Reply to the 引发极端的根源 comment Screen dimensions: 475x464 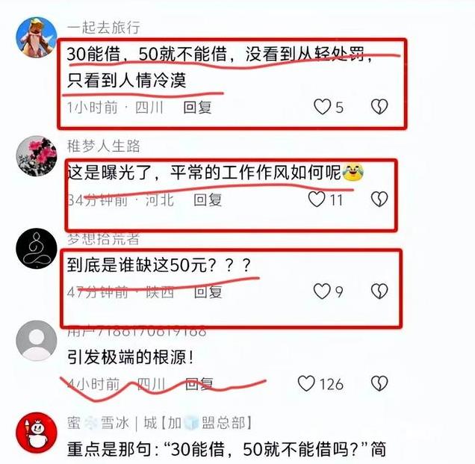[x=199, y=384]
